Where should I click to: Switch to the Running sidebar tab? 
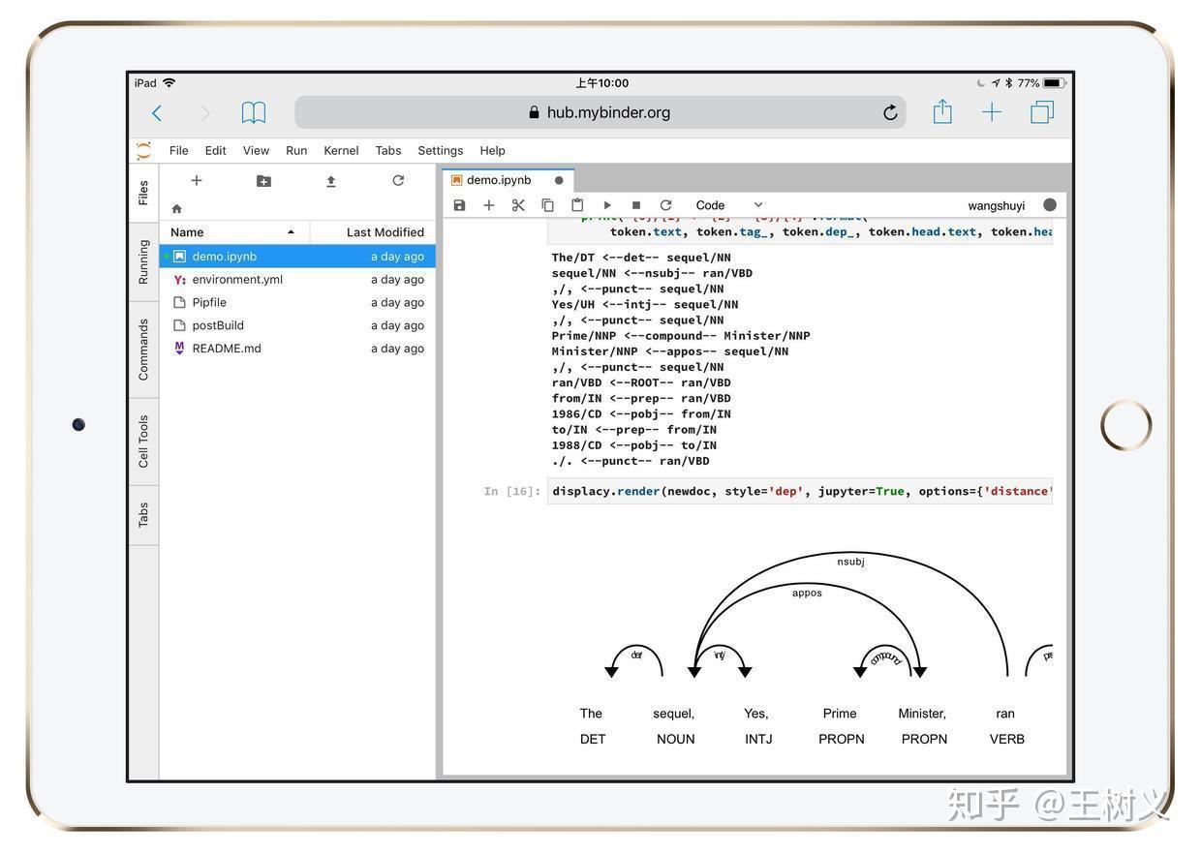click(143, 261)
